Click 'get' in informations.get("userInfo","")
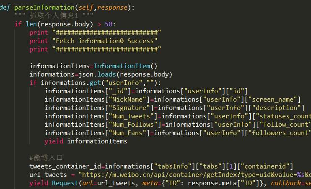The width and height of the screenshot is (311, 189). [x=95, y=83]
